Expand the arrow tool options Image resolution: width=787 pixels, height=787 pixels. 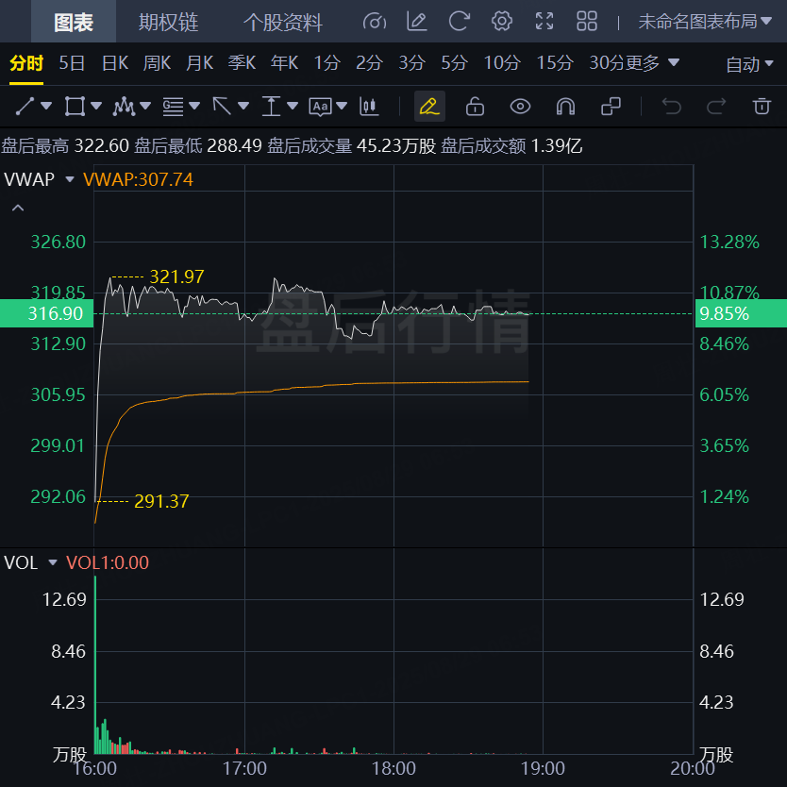[243, 106]
